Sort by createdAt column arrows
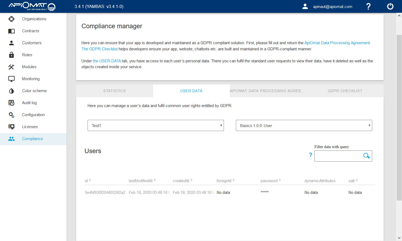This screenshot has width=402, height=241. pyautogui.click(x=191, y=180)
